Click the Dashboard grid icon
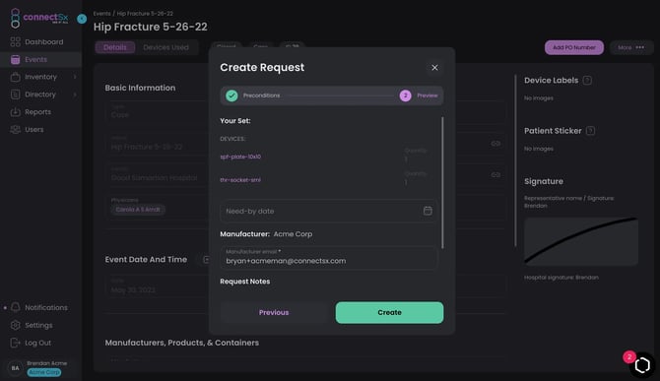 [15, 41]
